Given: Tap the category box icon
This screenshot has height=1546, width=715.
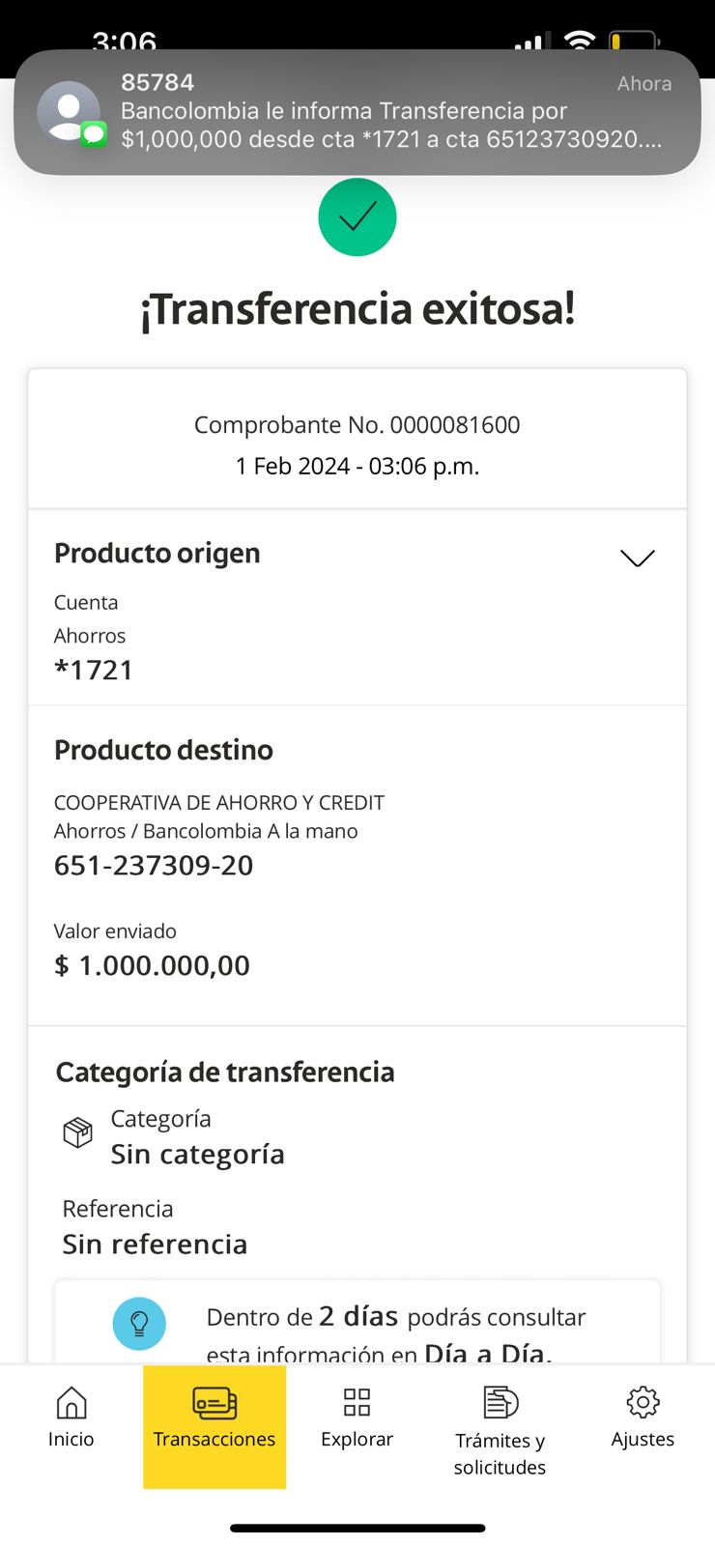Looking at the screenshot, I should pos(77,1131).
